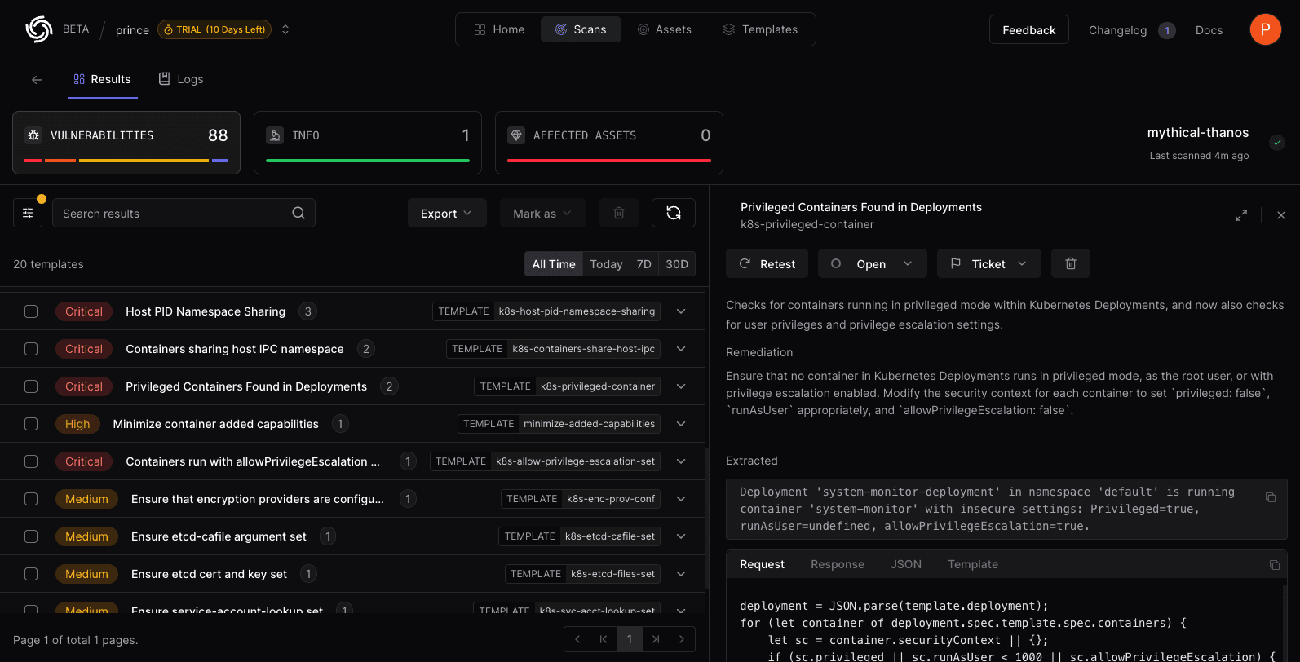This screenshot has height=662, width=1300.
Task: Click the Retest button
Action: [x=767, y=264]
